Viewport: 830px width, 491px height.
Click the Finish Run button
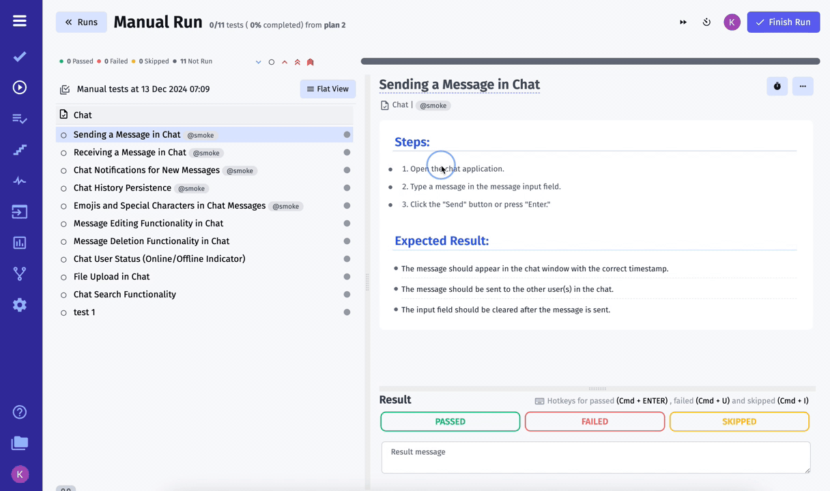784,23
